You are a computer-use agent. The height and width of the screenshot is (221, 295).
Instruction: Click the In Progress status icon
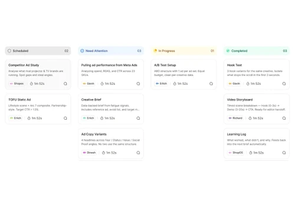click(155, 51)
